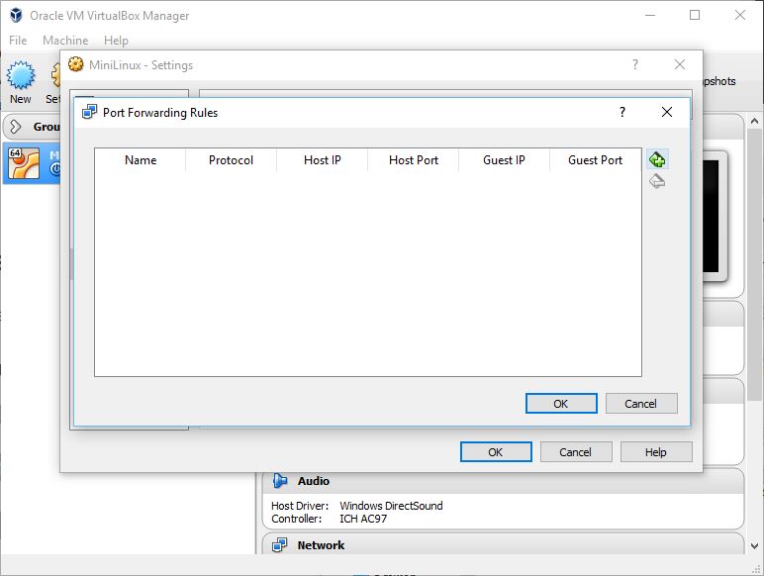764x576 pixels.
Task: Click the details pane scroll down arrow
Action: click(x=754, y=546)
